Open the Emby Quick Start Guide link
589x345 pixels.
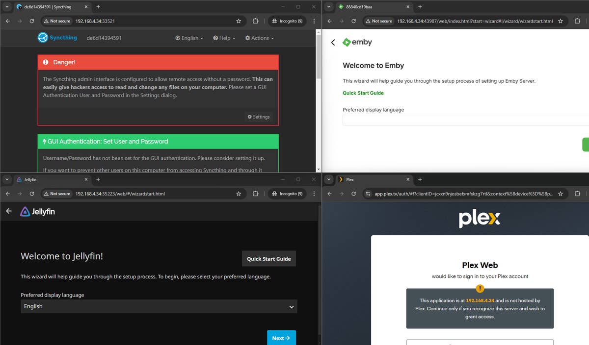click(x=363, y=93)
